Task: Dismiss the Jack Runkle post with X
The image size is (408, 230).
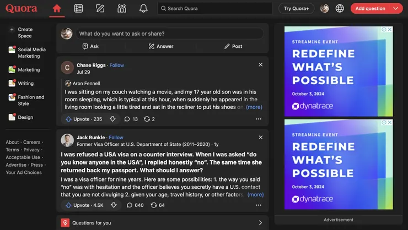Action: click(260, 138)
